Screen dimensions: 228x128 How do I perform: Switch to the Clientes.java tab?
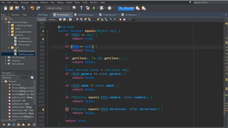coord(131,15)
